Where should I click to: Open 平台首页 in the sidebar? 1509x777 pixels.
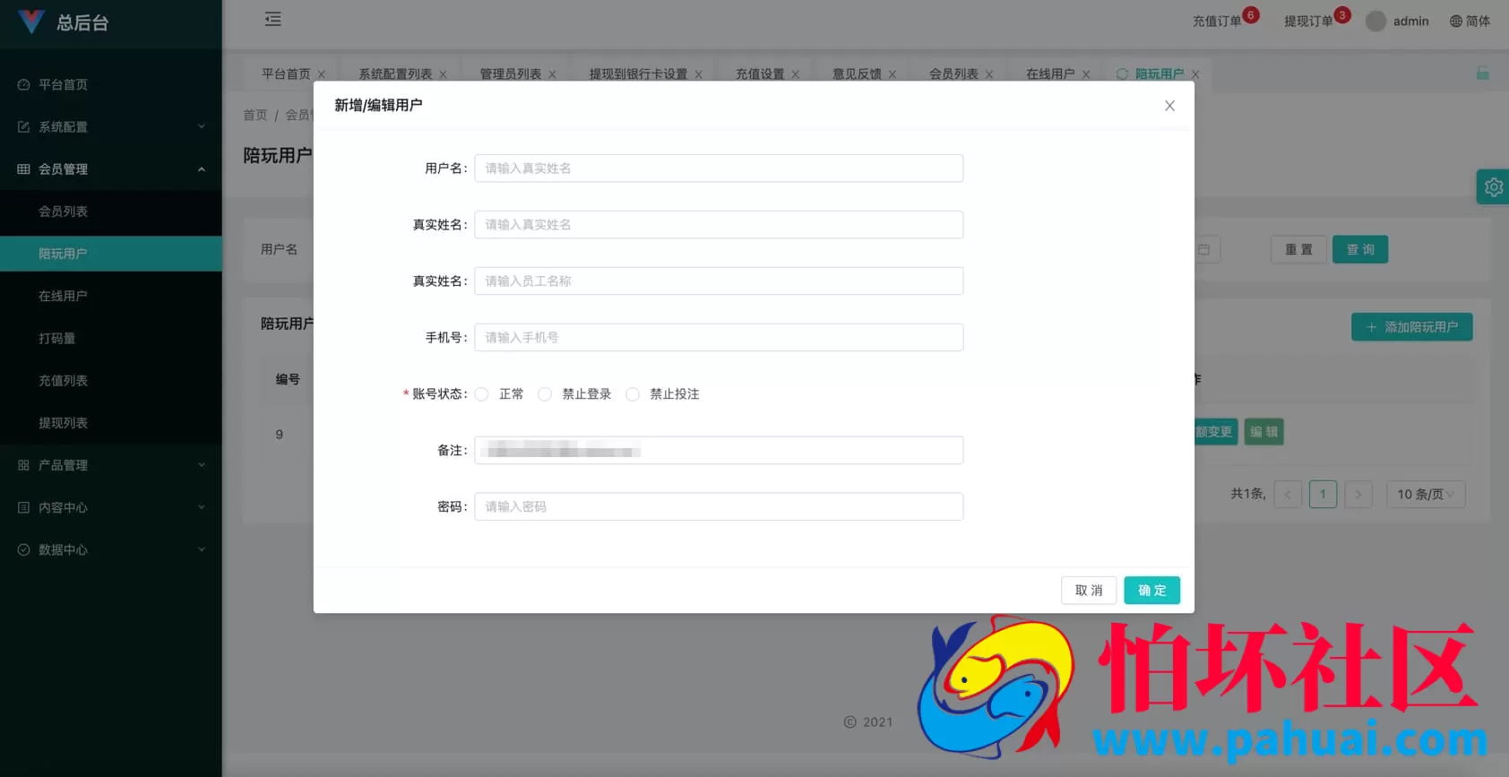111,85
